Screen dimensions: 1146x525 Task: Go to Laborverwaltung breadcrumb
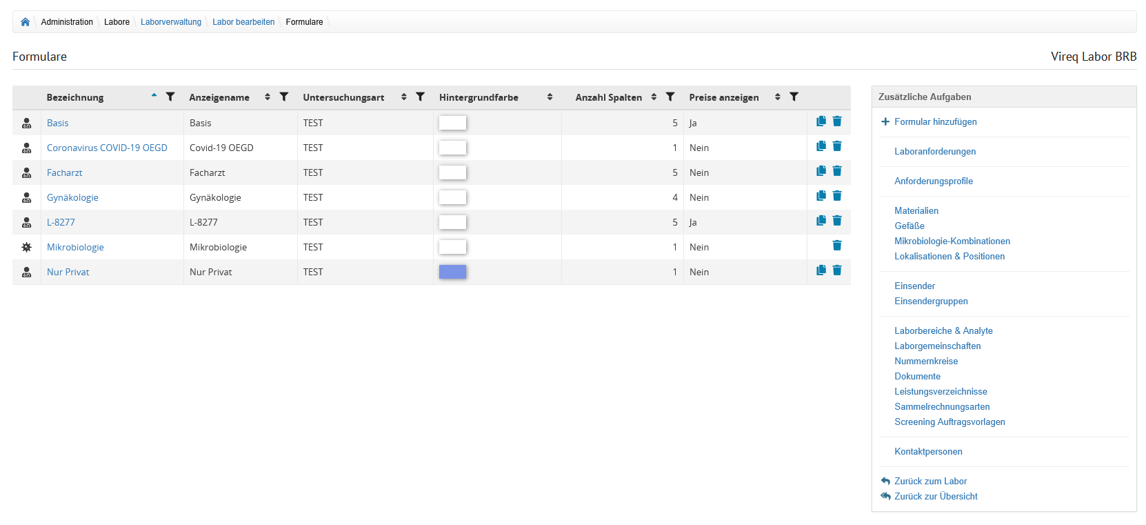(171, 22)
